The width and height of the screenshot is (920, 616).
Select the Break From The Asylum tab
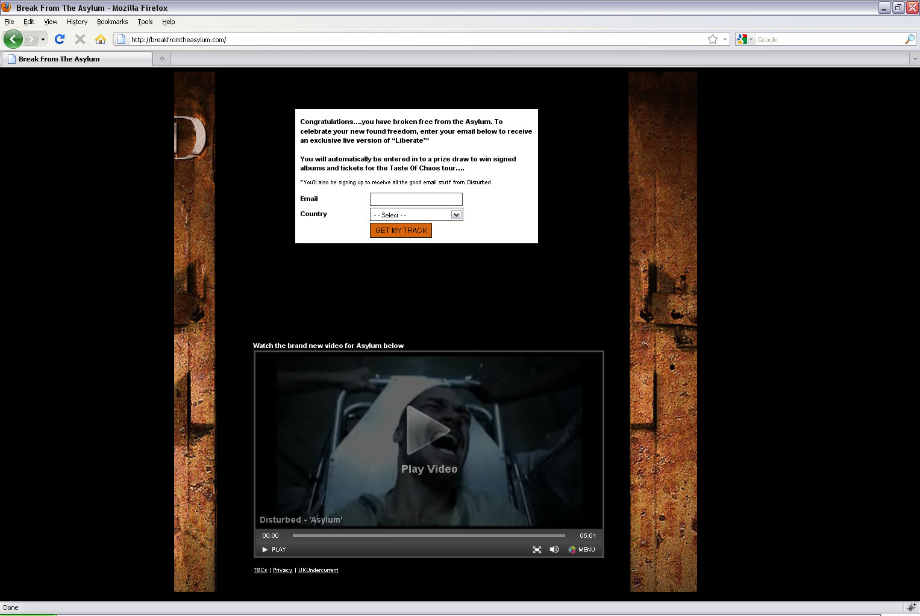coord(77,59)
